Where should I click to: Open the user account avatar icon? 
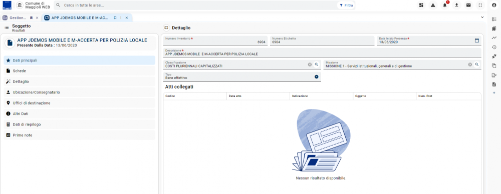pos(494,5)
